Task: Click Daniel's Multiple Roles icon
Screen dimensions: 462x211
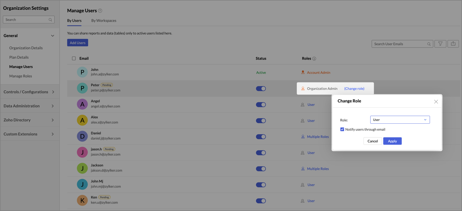Action: click(x=303, y=137)
